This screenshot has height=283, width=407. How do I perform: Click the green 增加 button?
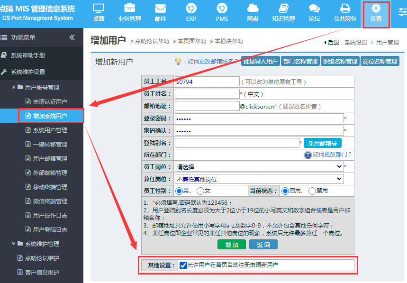click(x=232, y=245)
